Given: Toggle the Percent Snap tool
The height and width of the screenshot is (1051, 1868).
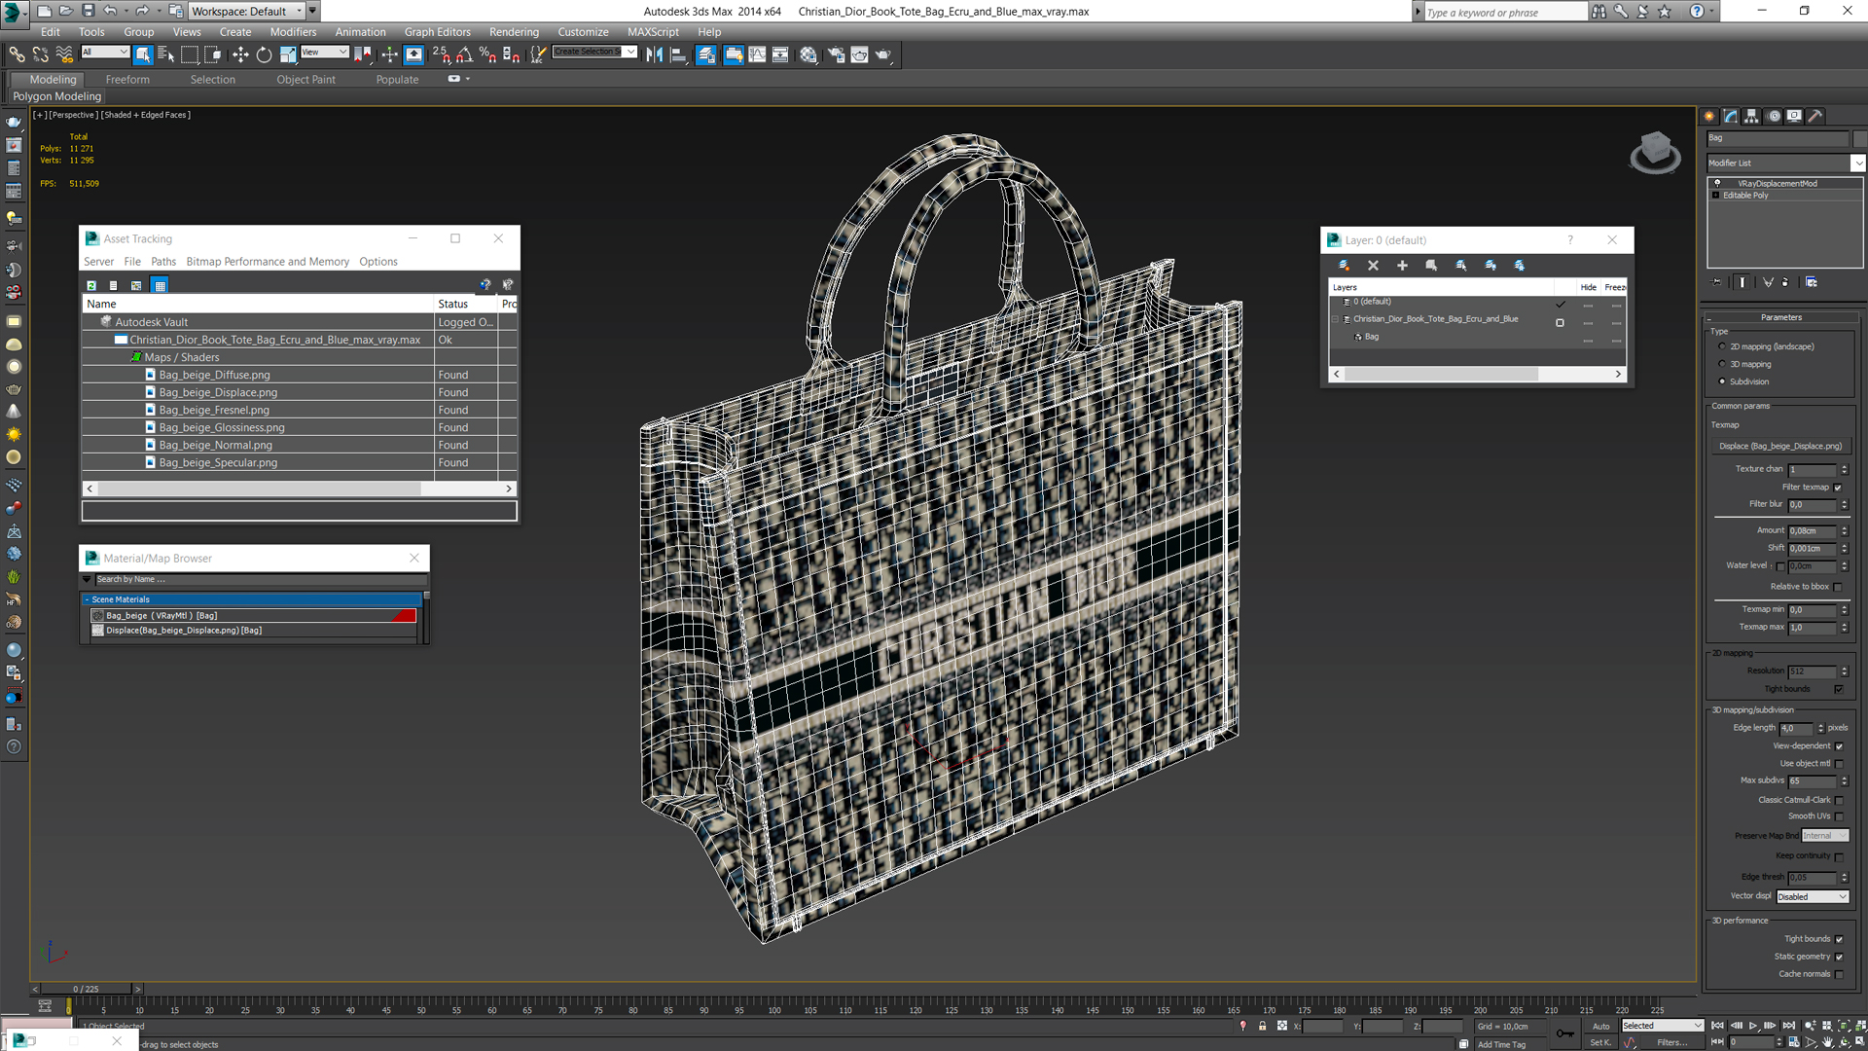Looking at the screenshot, I should tap(487, 54).
